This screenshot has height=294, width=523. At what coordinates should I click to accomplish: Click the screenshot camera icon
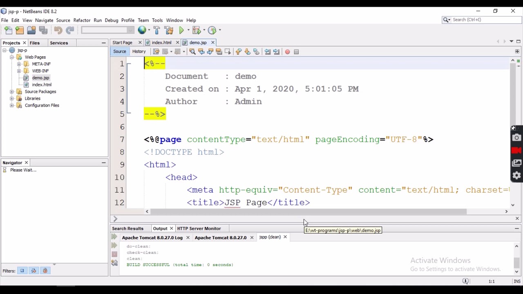(516, 138)
